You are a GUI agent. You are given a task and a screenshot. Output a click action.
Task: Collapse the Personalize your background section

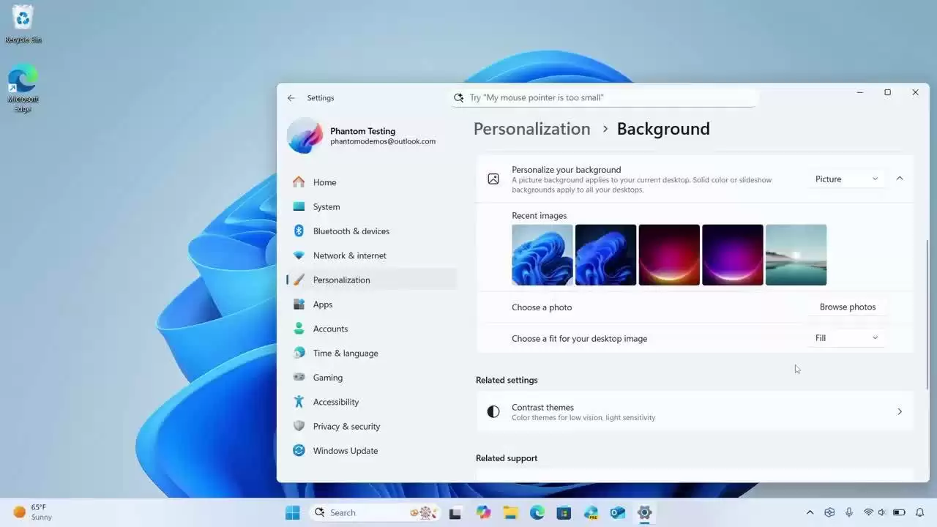coord(900,178)
